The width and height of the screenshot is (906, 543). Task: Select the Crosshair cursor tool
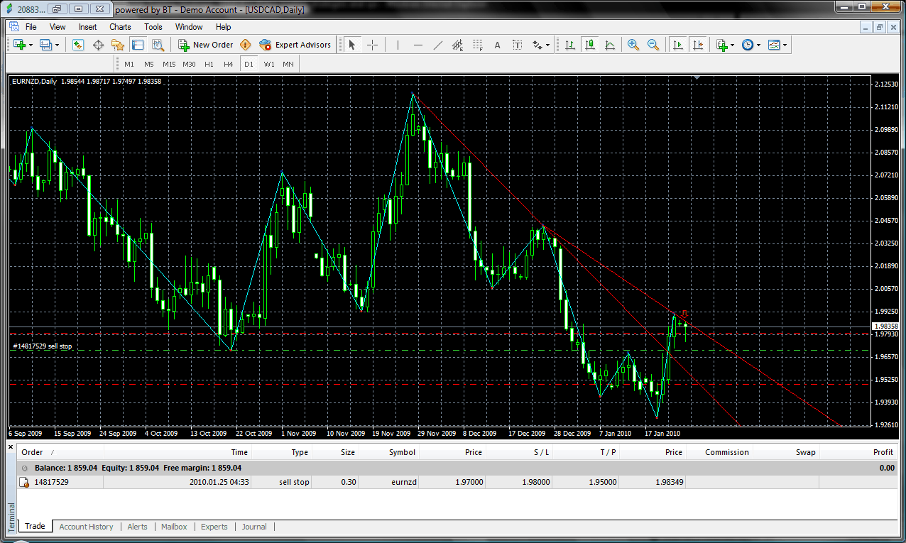[372, 45]
